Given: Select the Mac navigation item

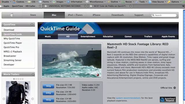Looking at the screenshot, I should point(54,15).
